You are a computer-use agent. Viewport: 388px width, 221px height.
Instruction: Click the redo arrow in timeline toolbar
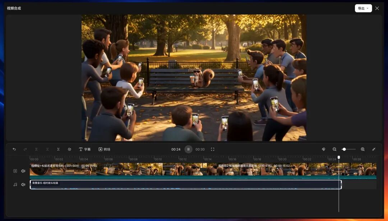click(25, 149)
